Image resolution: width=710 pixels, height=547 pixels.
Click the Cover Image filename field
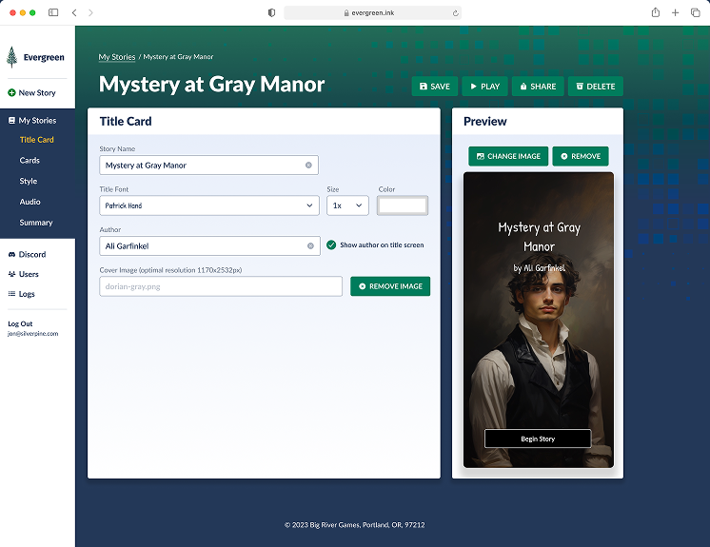[x=221, y=286]
